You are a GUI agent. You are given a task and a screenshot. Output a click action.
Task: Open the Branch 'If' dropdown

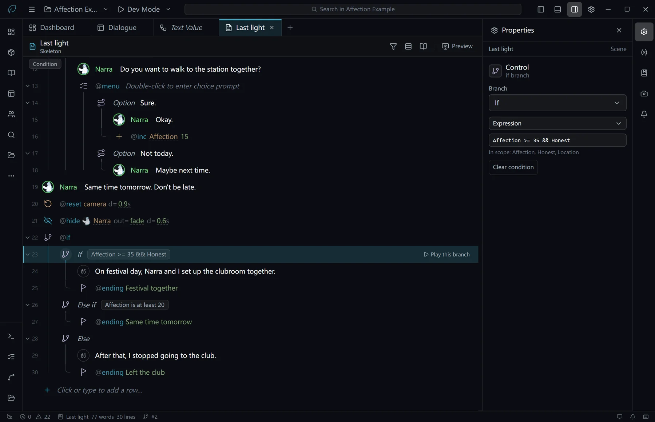point(557,103)
